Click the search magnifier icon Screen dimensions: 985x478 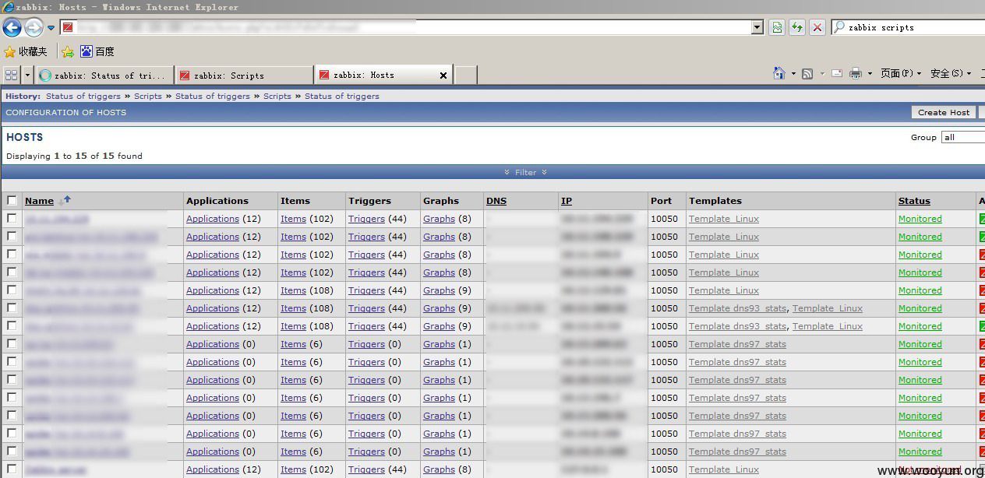point(839,27)
